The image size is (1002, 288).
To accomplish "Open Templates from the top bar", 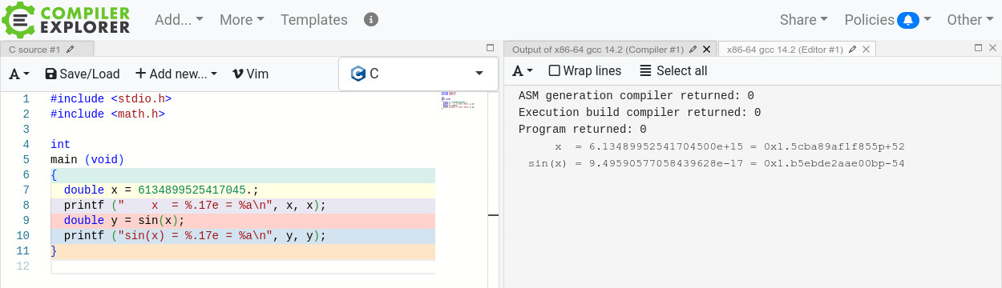I will pyautogui.click(x=314, y=20).
